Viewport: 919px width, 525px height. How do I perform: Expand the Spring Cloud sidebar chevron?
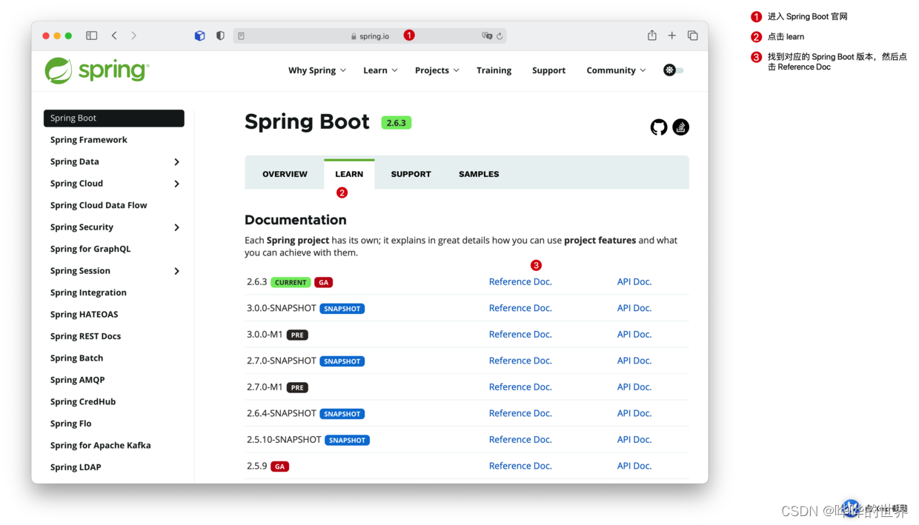click(x=176, y=184)
